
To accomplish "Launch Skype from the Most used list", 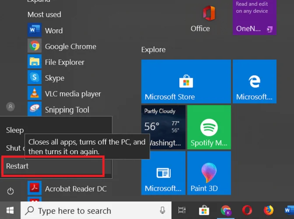I will (46, 78).
